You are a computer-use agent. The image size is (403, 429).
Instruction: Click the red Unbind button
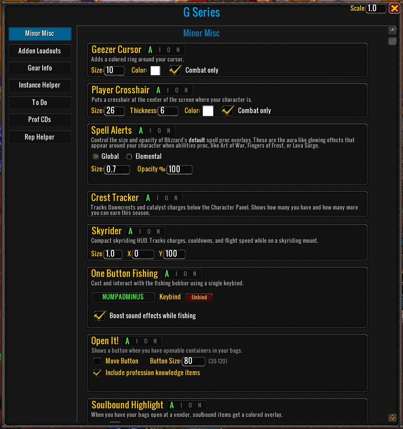[x=199, y=298]
